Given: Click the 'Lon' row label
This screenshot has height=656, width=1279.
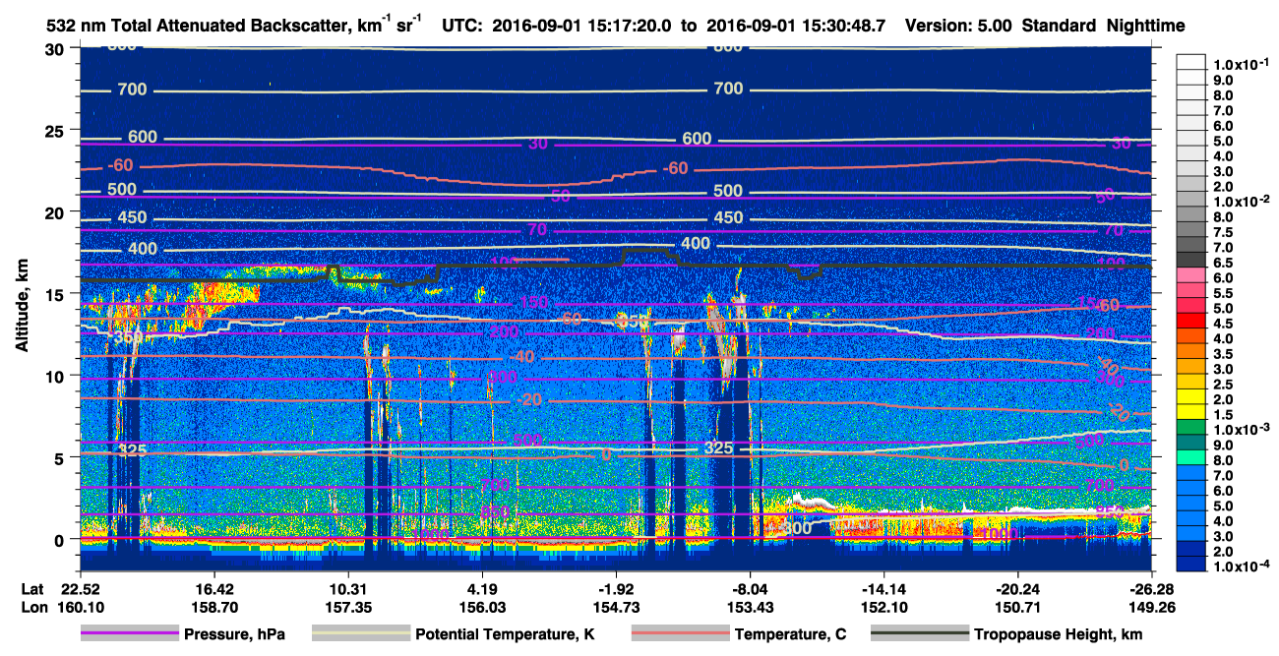Looking at the screenshot, I should tap(33, 608).
